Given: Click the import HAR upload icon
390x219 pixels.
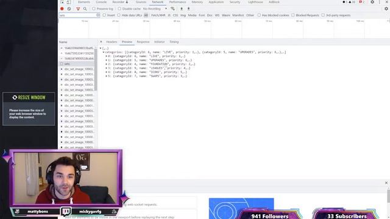Looking at the screenshot, I should 182,9.
